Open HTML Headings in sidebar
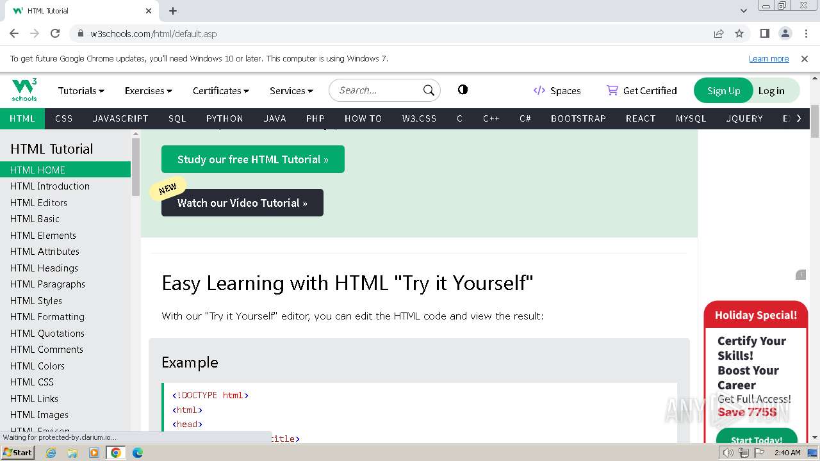Image resolution: width=820 pixels, height=461 pixels. tap(65, 268)
